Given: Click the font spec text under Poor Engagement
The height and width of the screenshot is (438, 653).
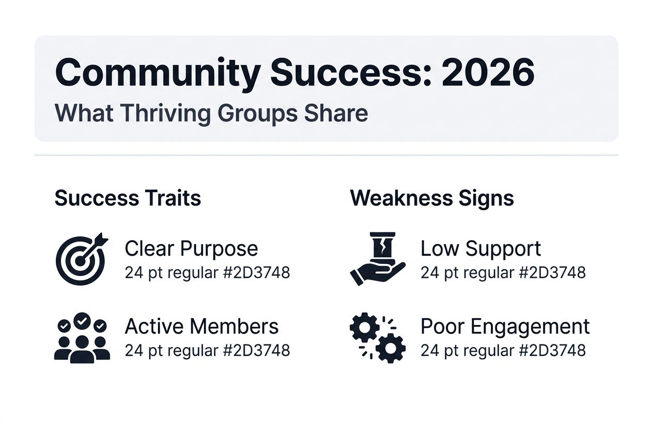Looking at the screenshot, I should coord(503,350).
